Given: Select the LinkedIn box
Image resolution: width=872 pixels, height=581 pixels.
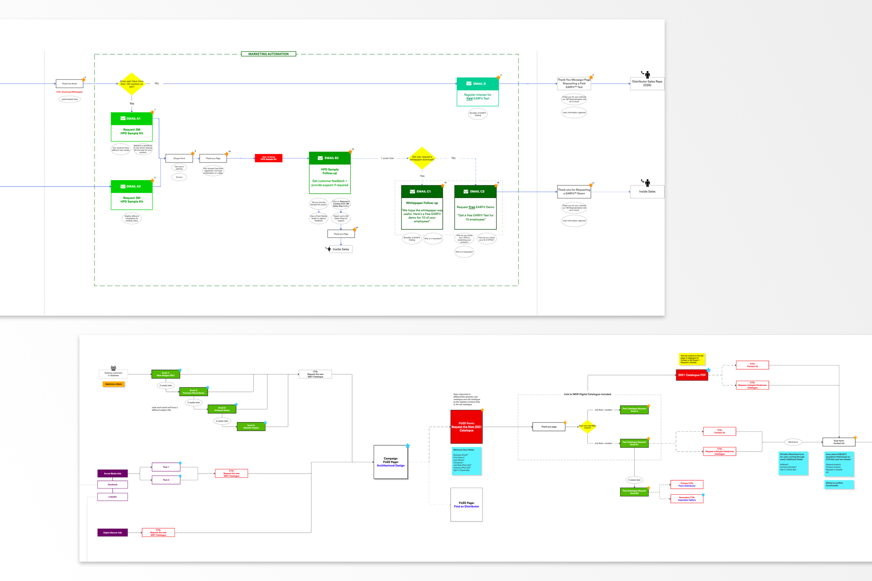Looking at the screenshot, I should pyautogui.click(x=112, y=497).
